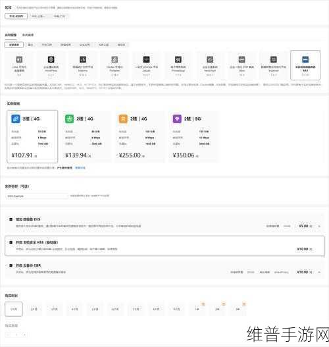The width and height of the screenshot is (329, 347).
Task: Pick the Superset data visualization image icon
Action: tap(274, 59)
